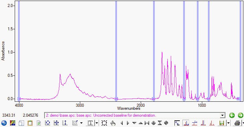Click the blue undo/back round arrow icon

[4, 123]
